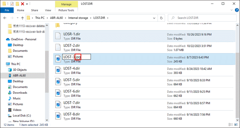Open Downloads in sidebar

pyautogui.click(x=20, y=93)
